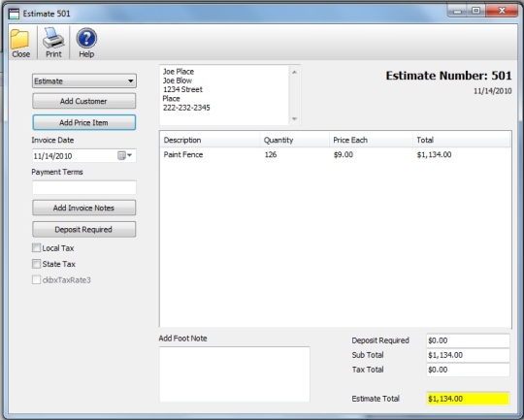Image resolution: width=524 pixels, height=420 pixels.
Task: Click the Tax Total amount field
Action: (468, 370)
